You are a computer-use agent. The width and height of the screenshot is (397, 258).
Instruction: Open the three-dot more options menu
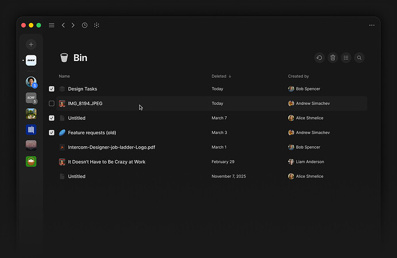[x=372, y=25]
